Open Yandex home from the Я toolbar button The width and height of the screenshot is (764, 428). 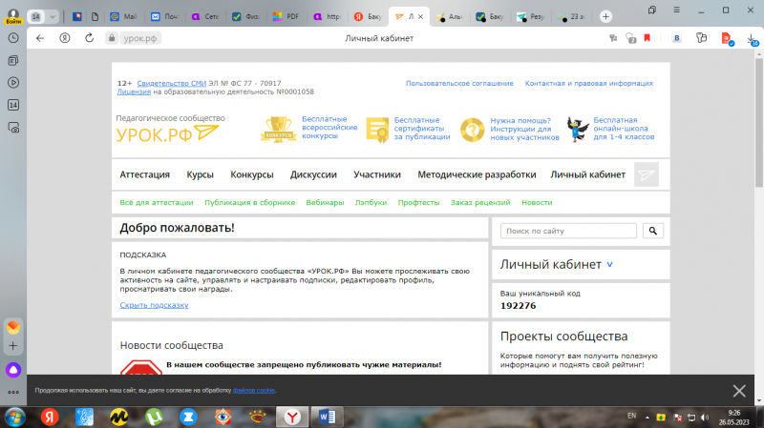65,38
